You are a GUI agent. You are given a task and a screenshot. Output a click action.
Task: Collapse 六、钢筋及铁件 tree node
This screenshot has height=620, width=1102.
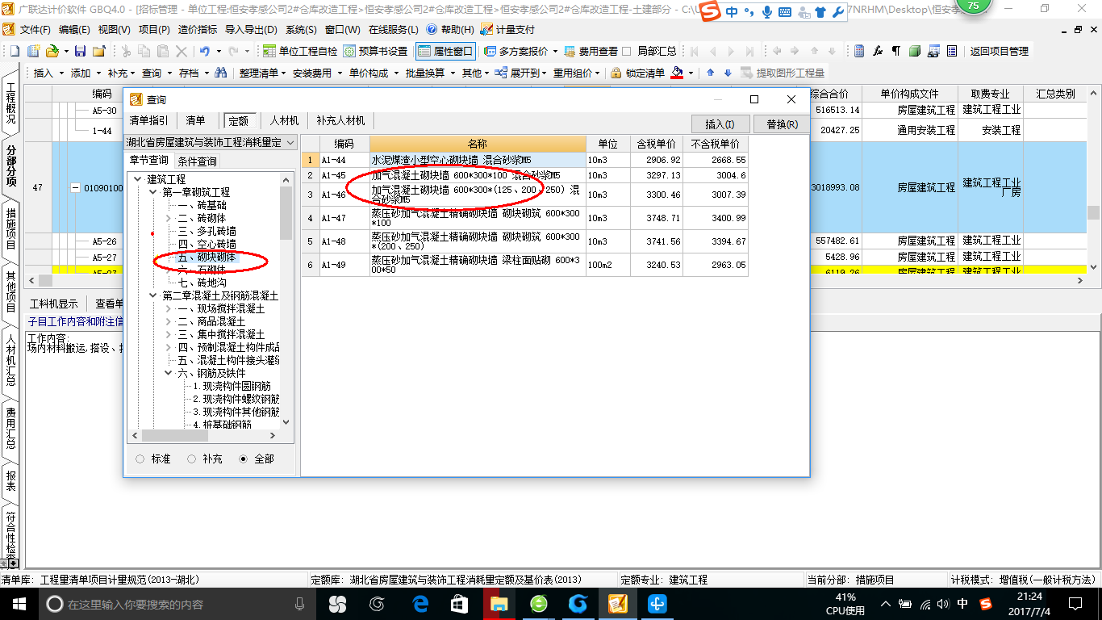pos(169,373)
